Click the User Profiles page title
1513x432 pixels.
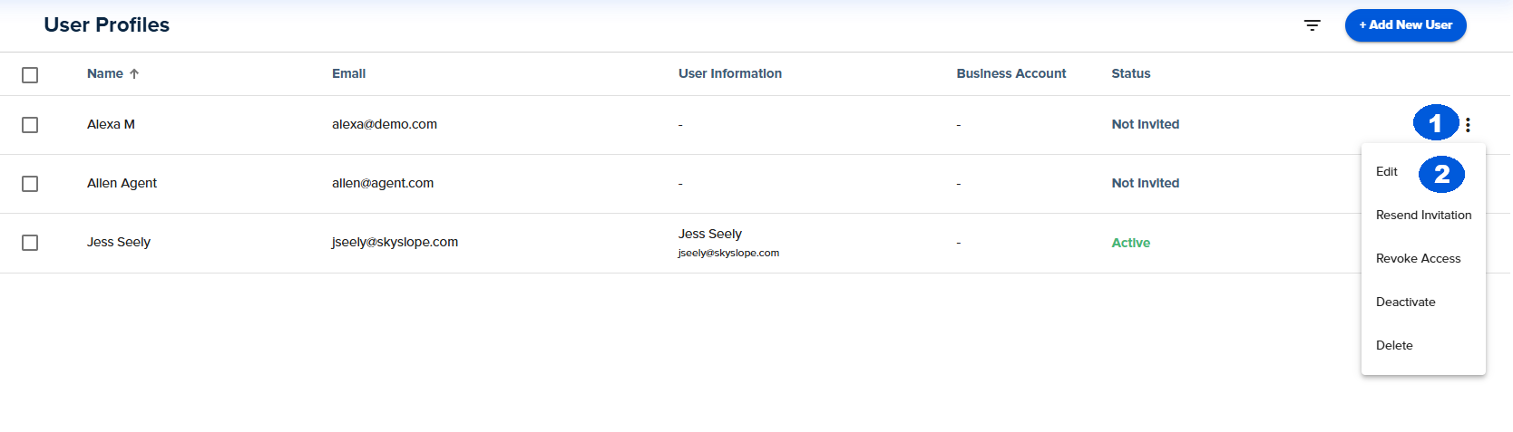107,25
